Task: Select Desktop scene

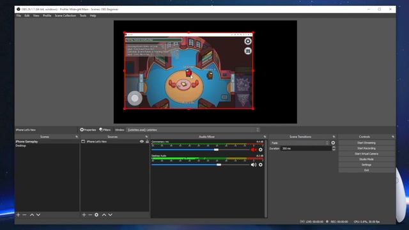Action: [x=47, y=146]
